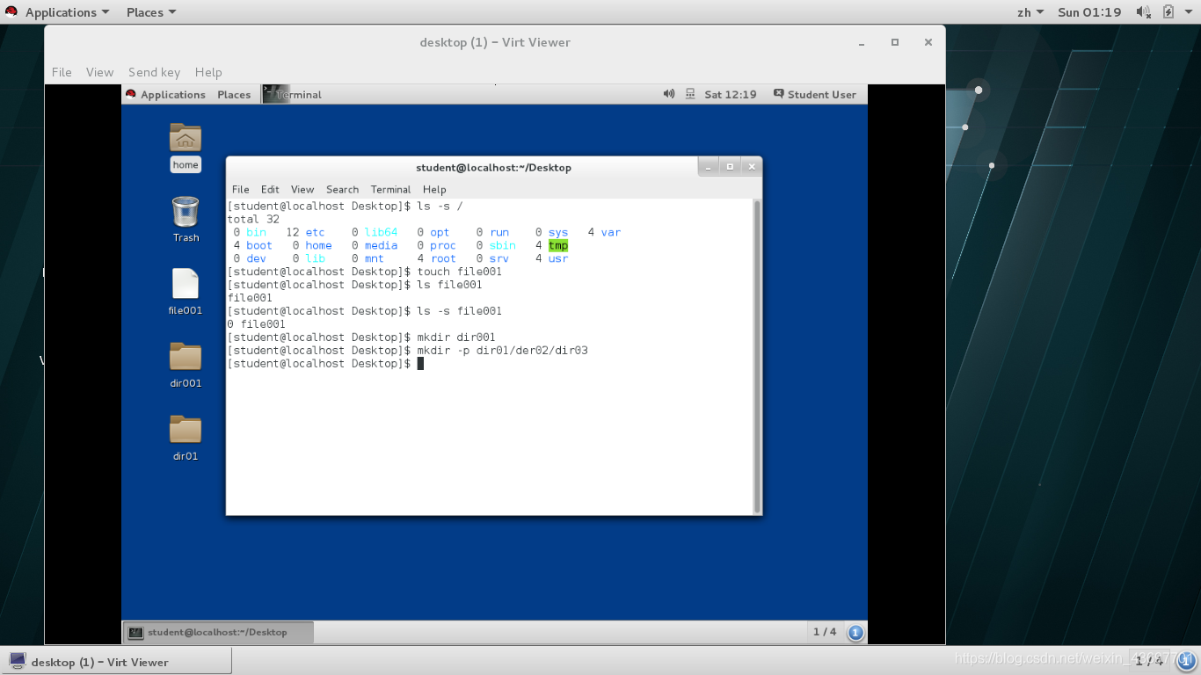Click highlighted tmp in terminal output
This screenshot has width=1201, height=675.
558,245
